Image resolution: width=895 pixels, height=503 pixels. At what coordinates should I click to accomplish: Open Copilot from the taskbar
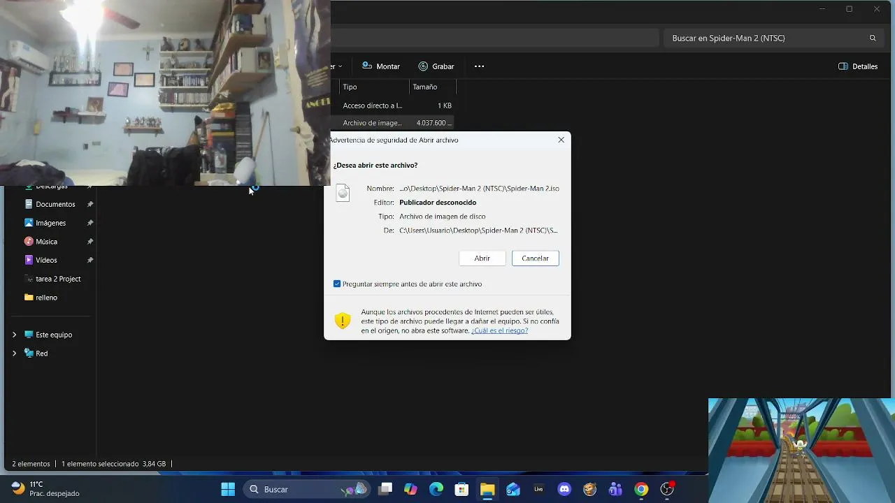410,489
